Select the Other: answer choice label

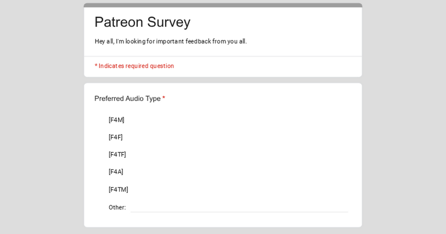(117, 207)
